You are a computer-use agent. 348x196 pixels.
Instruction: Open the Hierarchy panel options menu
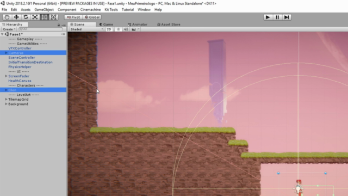click(x=64, y=25)
